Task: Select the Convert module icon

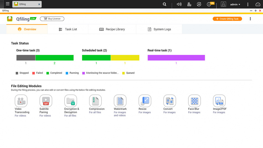Action: (169, 101)
